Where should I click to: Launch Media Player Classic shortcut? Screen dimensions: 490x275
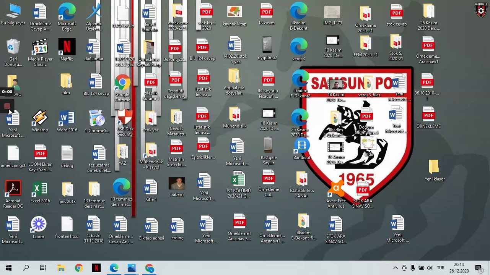point(40,52)
